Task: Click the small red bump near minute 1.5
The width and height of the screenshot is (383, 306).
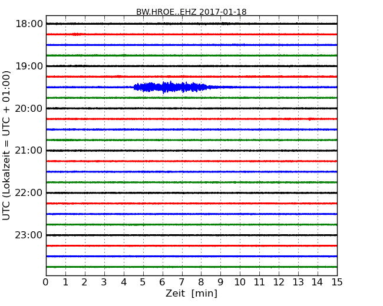Action: coord(77,34)
